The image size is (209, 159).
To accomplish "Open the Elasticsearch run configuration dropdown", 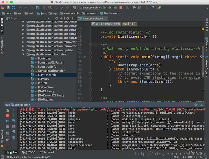I will coord(90,8).
